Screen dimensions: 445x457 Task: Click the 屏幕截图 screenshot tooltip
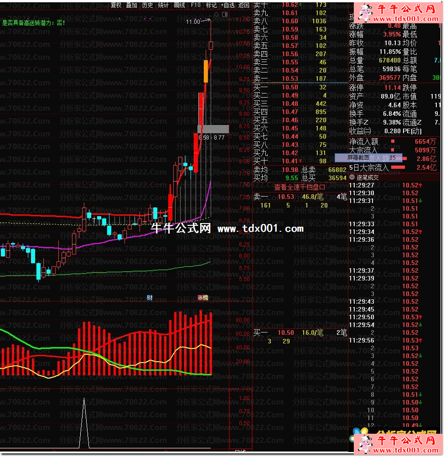[x=358, y=157]
